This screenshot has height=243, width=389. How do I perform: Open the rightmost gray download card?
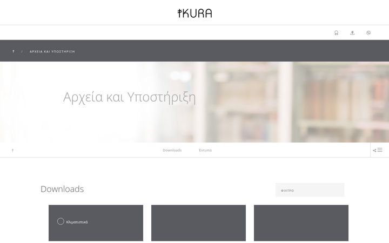point(301,223)
